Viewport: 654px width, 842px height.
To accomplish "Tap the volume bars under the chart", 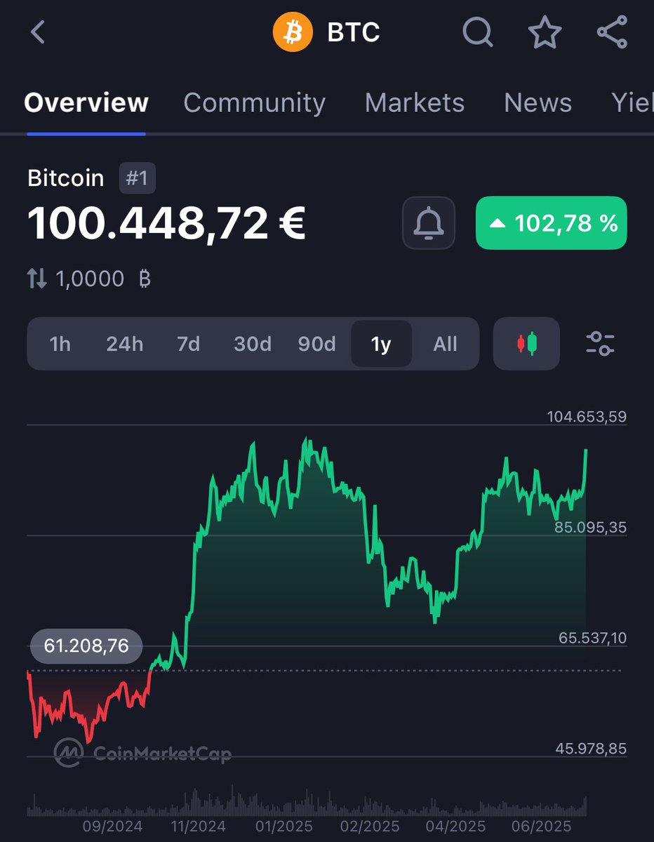I will coord(307,802).
